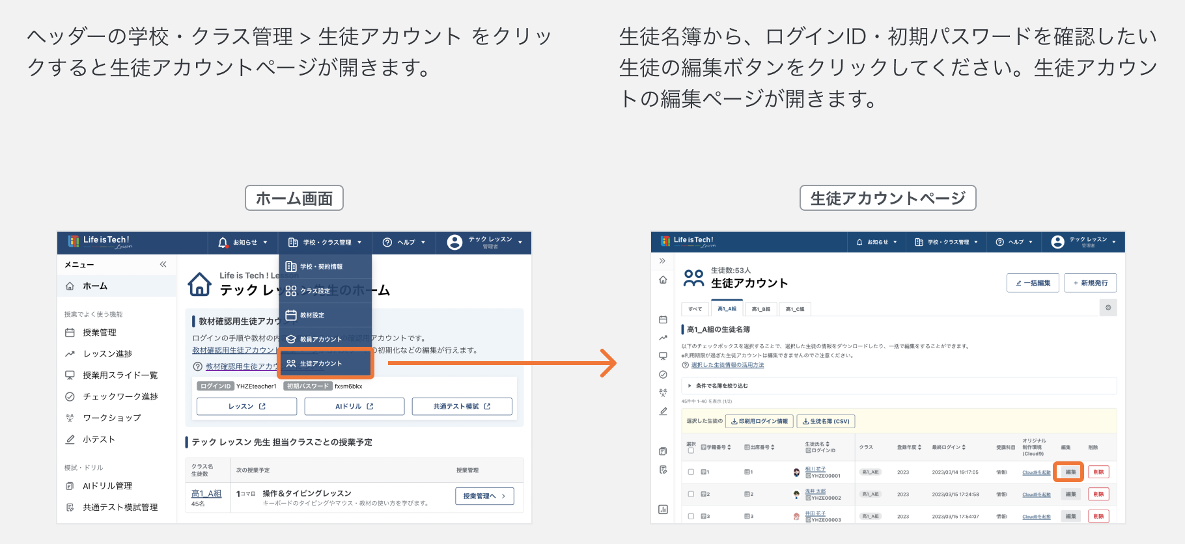Toggle select-all checkbox under 選択 header
Viewport: 1185px width, 544px height.
(x=691, y=450)
